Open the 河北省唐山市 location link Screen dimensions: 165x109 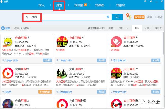[120, 60]
